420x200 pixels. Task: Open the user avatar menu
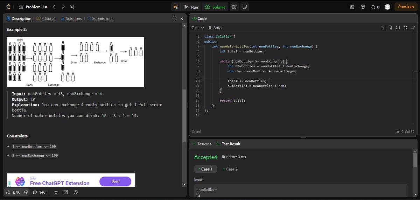tap(387, 7)
